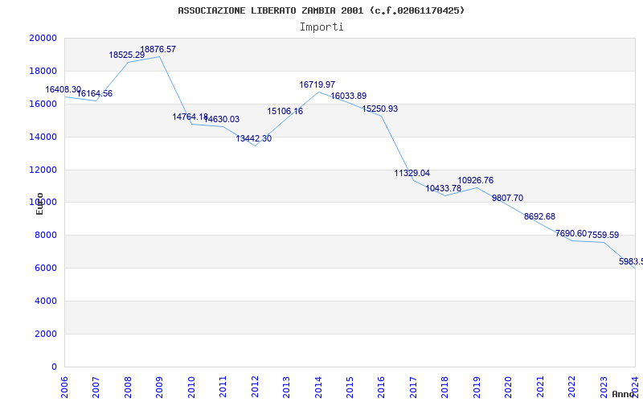Select data label 15250.93
The height and width of the screenshot is (402, 643).
(x=379, y=109)
